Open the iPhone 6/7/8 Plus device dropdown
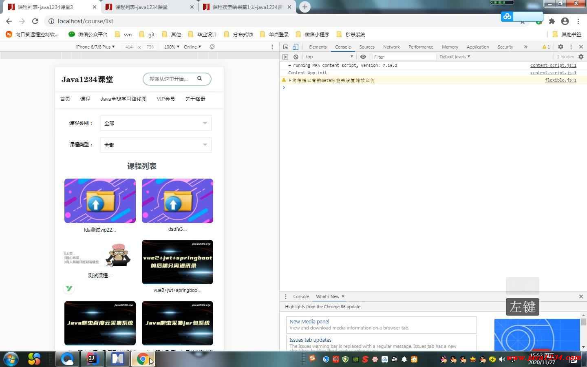587x367 pixels. coord(95,47)
